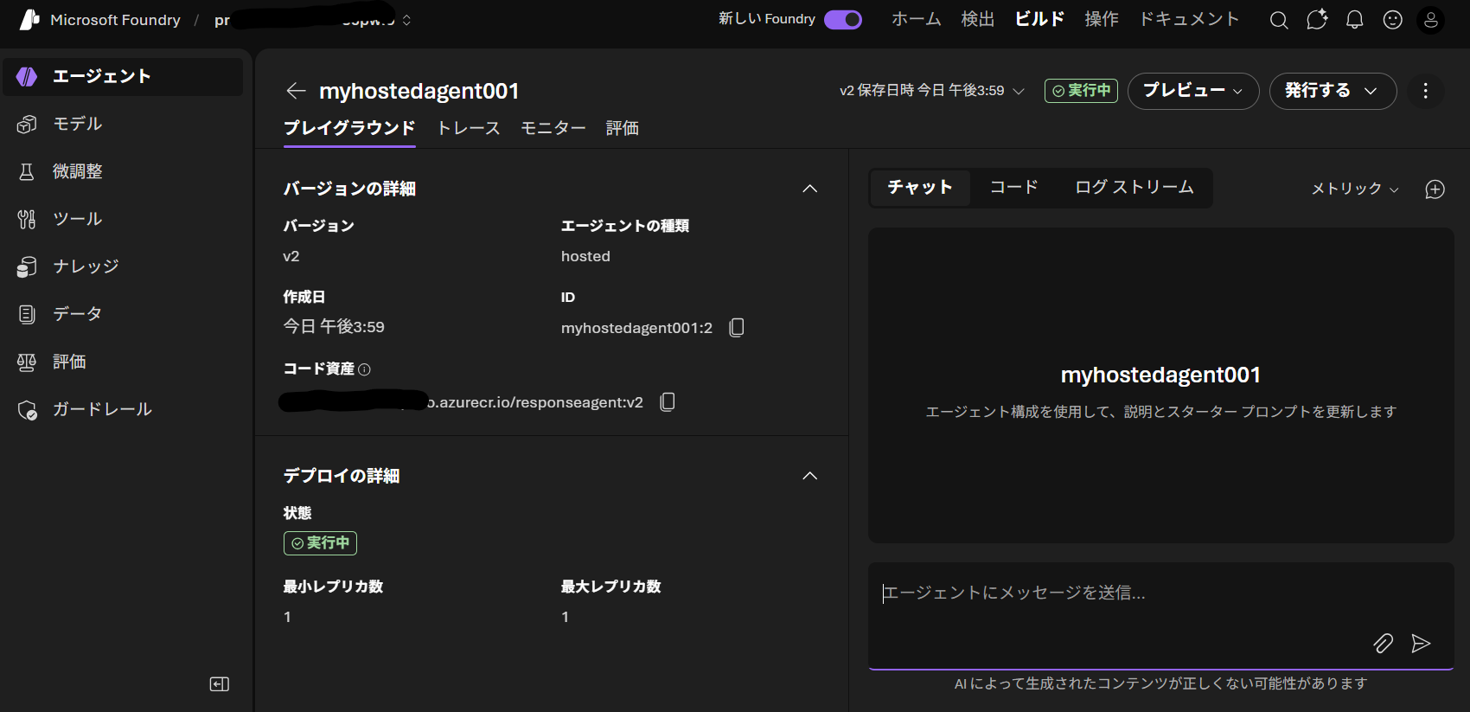
Task: Select the プレイグラウンド tab
Action: [x=349, y=128]
